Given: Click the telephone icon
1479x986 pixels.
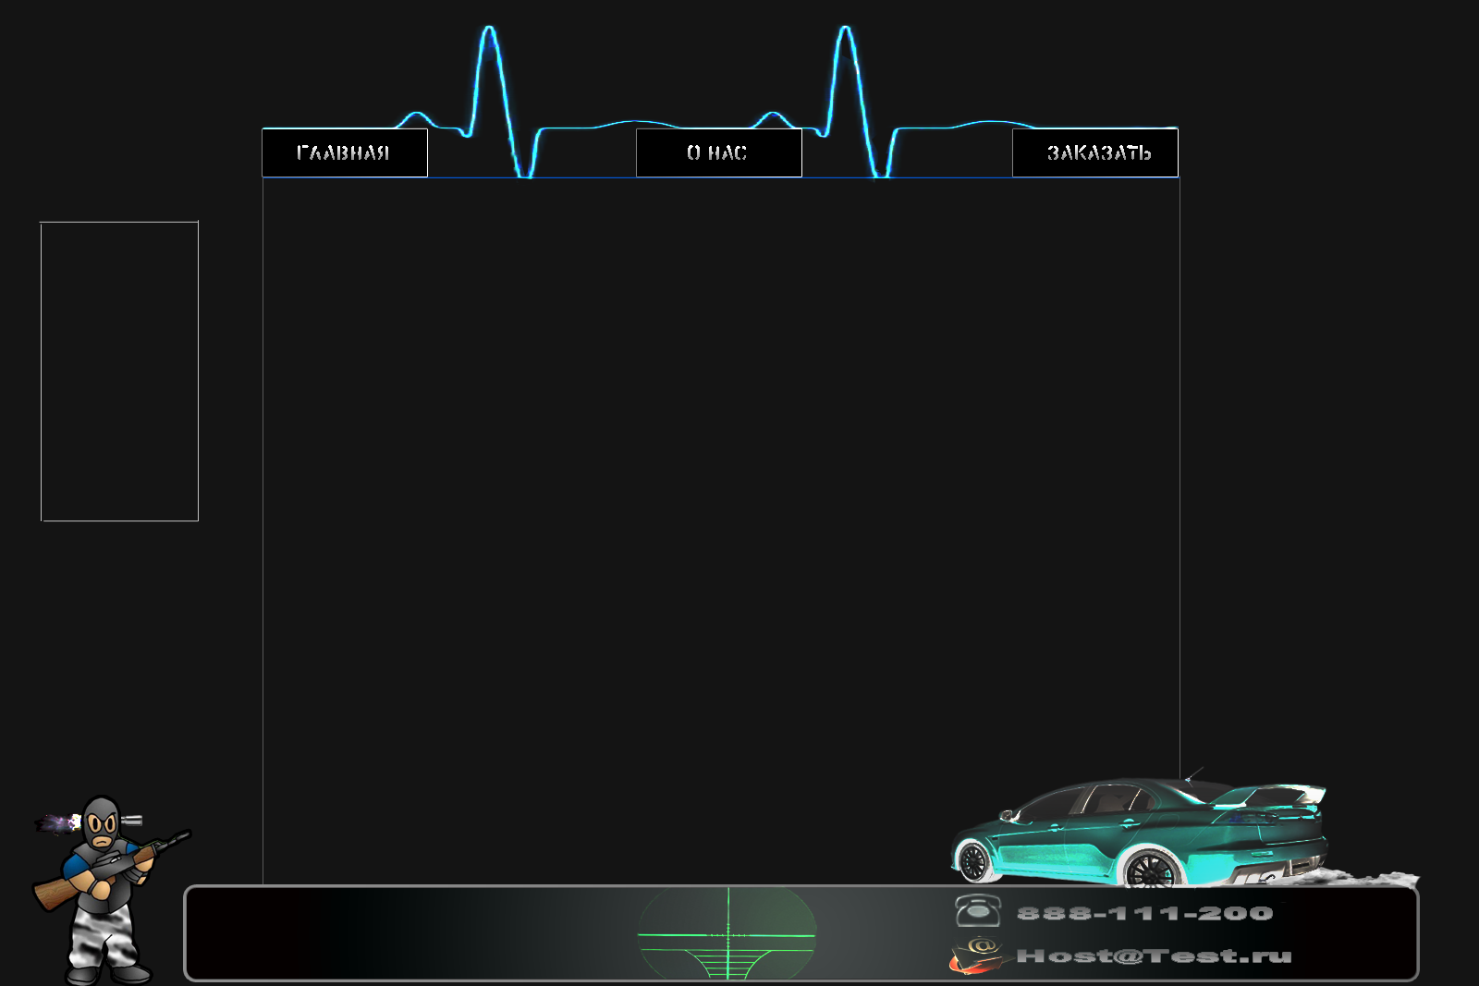Looking at the screenshot, I should click(977, 911).
